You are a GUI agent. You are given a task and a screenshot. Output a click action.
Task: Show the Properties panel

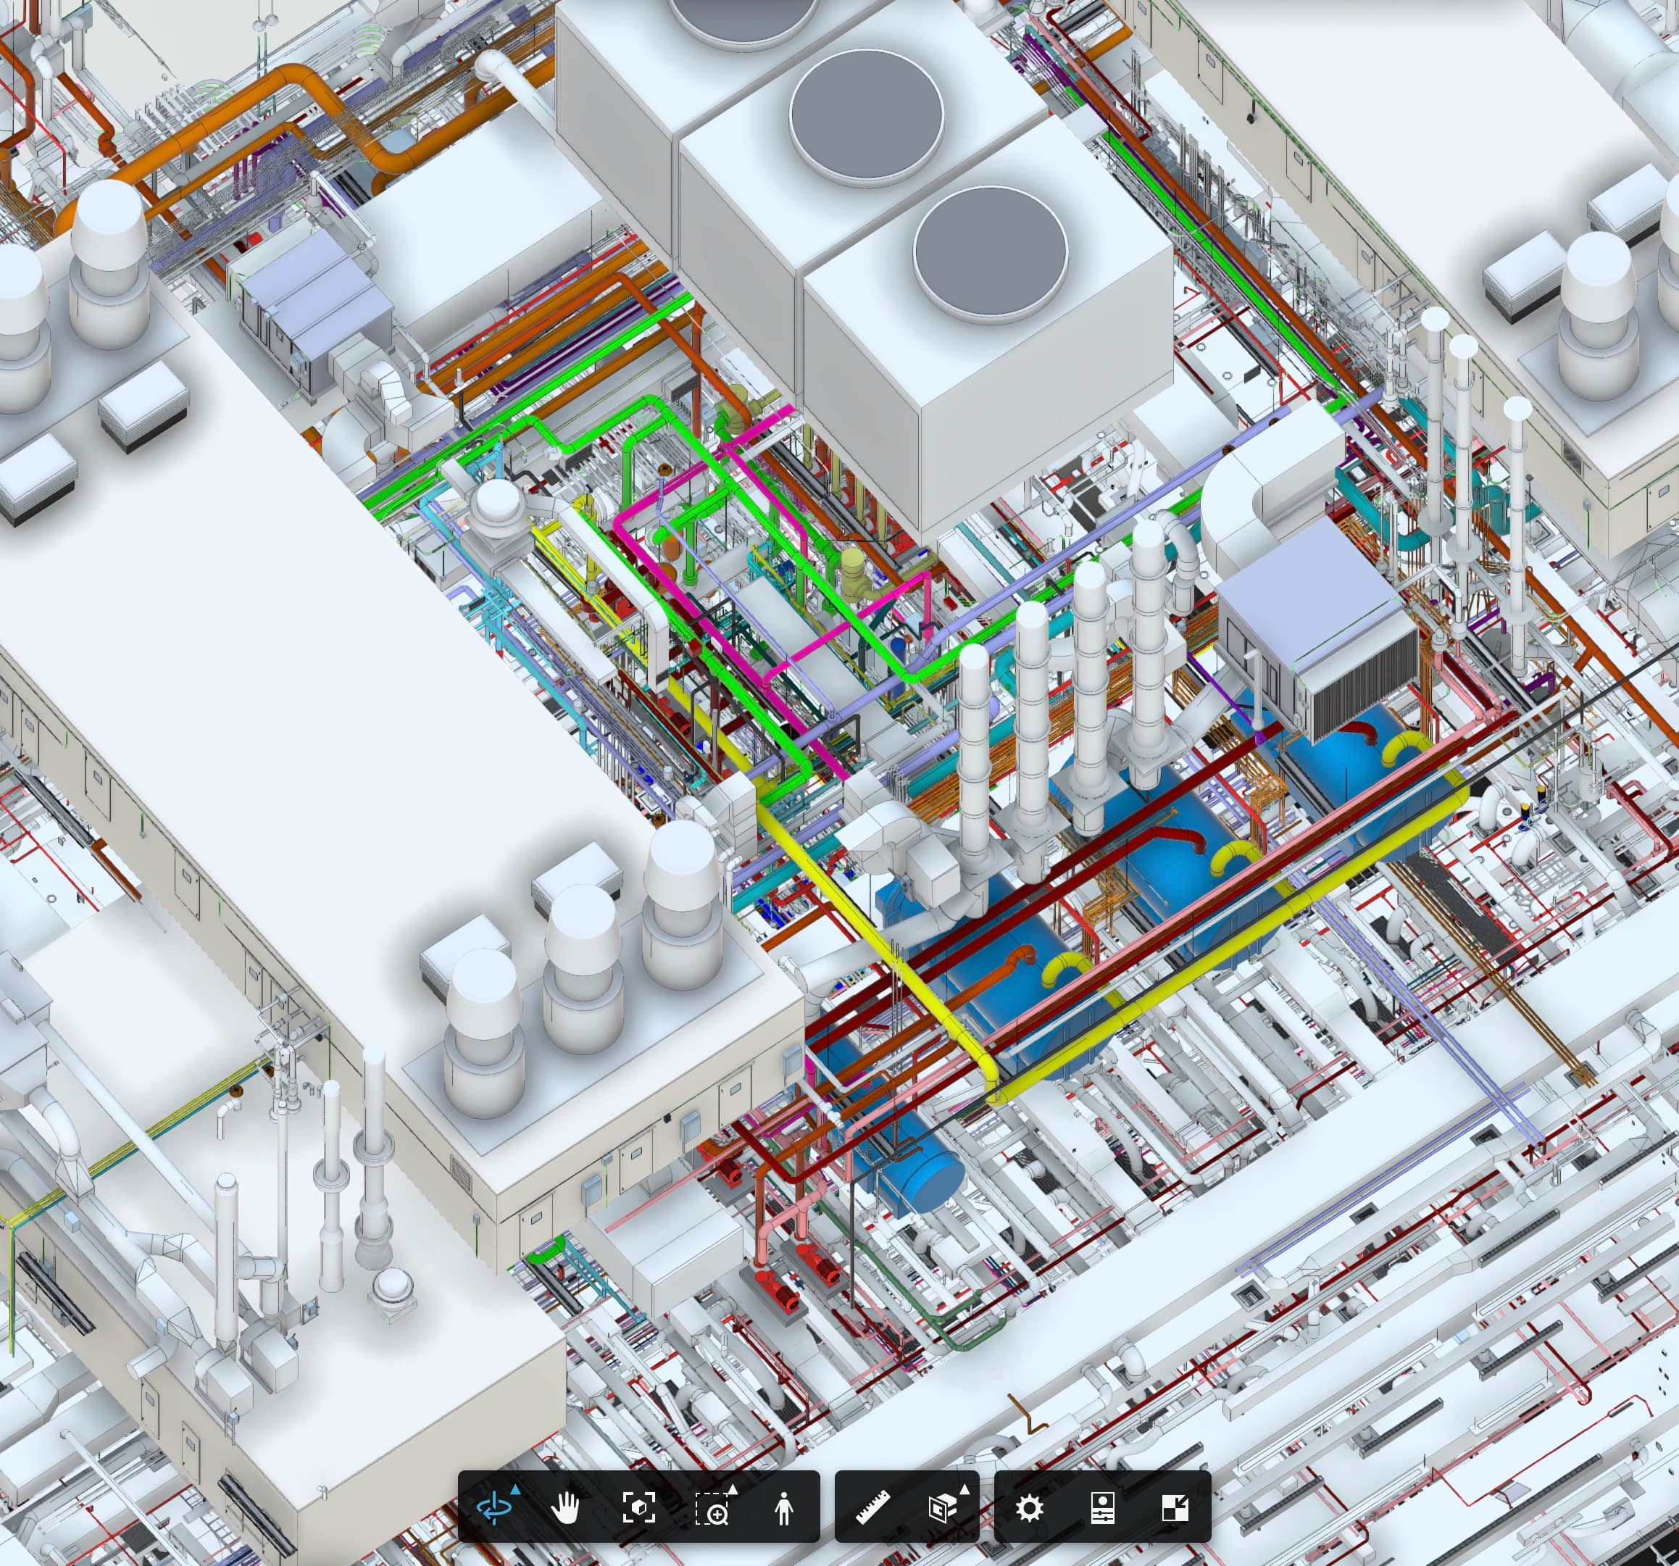point(1103,1508)
